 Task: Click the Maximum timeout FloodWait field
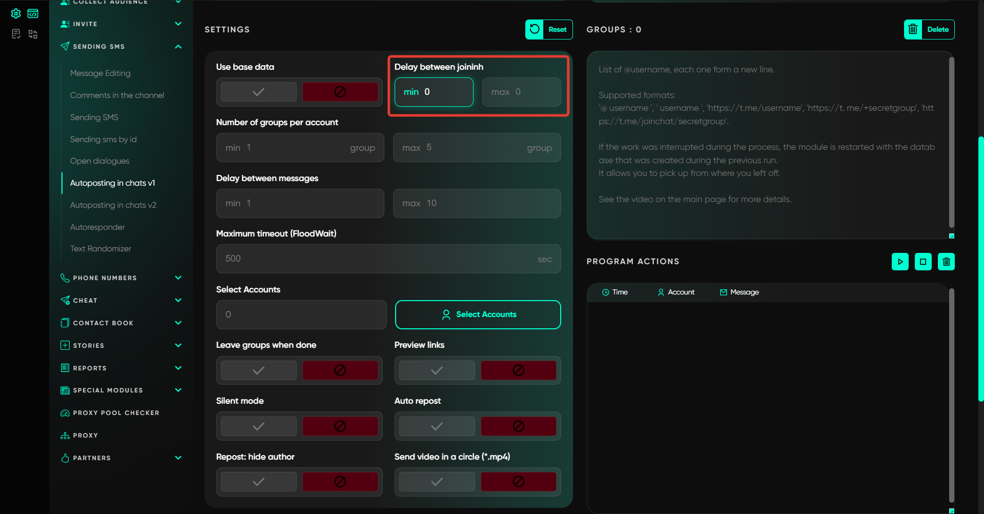click(x=379, y=259)
